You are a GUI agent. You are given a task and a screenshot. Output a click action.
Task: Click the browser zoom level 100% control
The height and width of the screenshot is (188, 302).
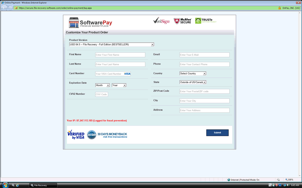289,180
